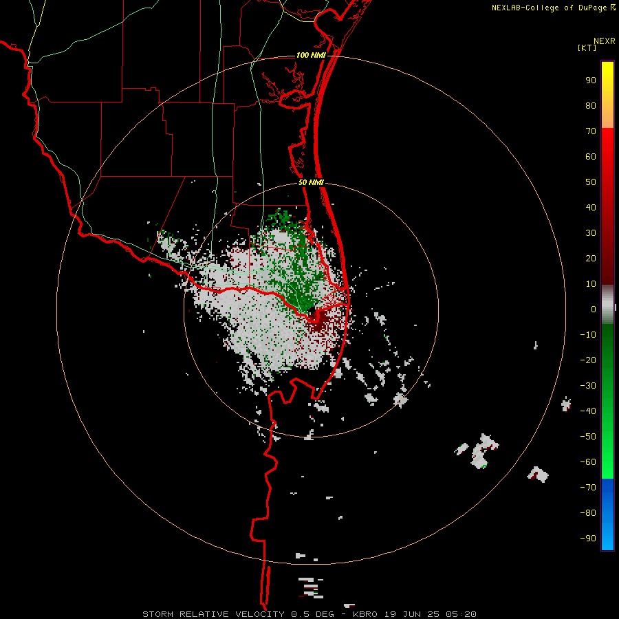The width and height of the screenshot is (619, 619).
Task: Click the 90 value on the velocity scale
Action: coord(591,80)
